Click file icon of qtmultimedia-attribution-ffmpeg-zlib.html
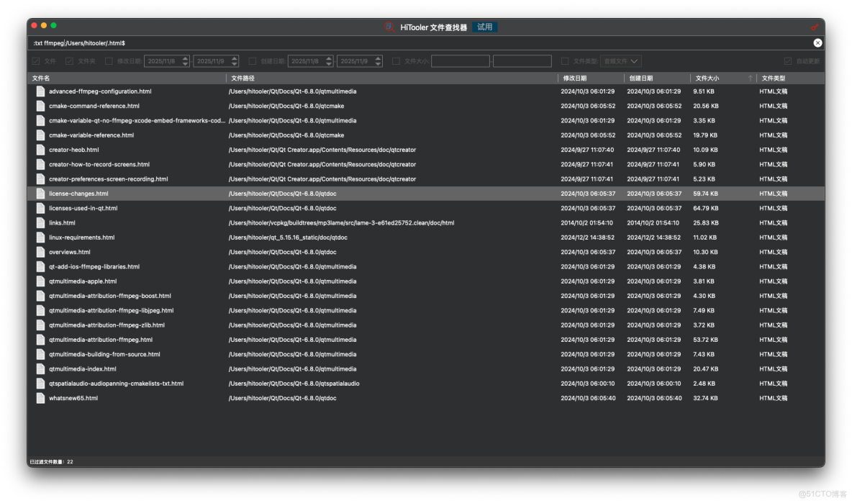852x503 pixels. (40, 325)
